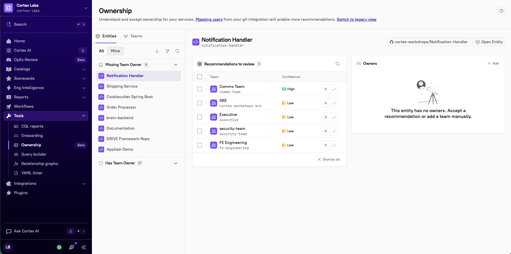Image resolution: width=511 pixels, height=254 pixels.
Task: Search within Recommendations to review
Action: click(x=338, y=64)
